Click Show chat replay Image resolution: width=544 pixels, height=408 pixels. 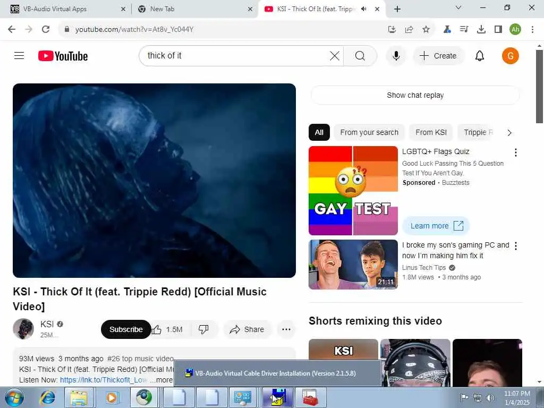(x=415, y=95)
